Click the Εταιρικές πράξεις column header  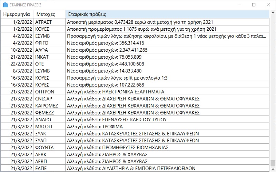[x=167, y=14]
